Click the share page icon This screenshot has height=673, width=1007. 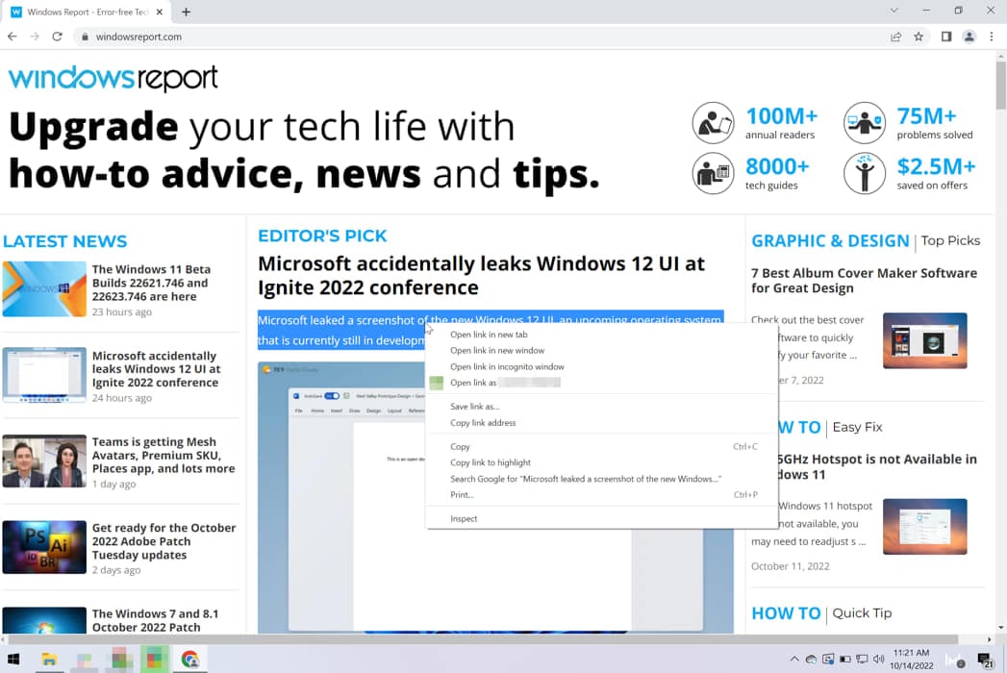pos(895,37)
